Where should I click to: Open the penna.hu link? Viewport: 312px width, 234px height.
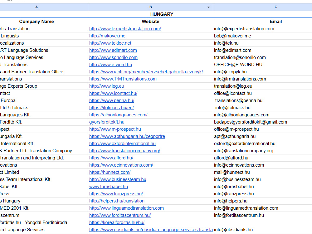pos(112,100)
